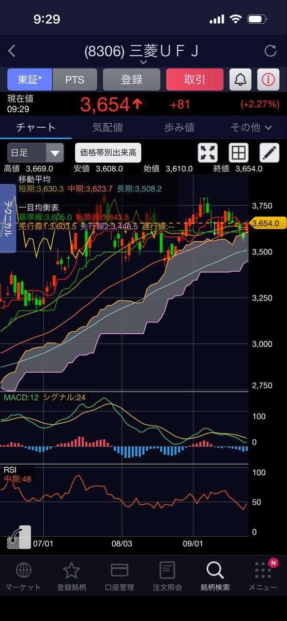Select the 東証 market toggle
The height and width of the screenshot is (621, 287).
tap(29, 80)
